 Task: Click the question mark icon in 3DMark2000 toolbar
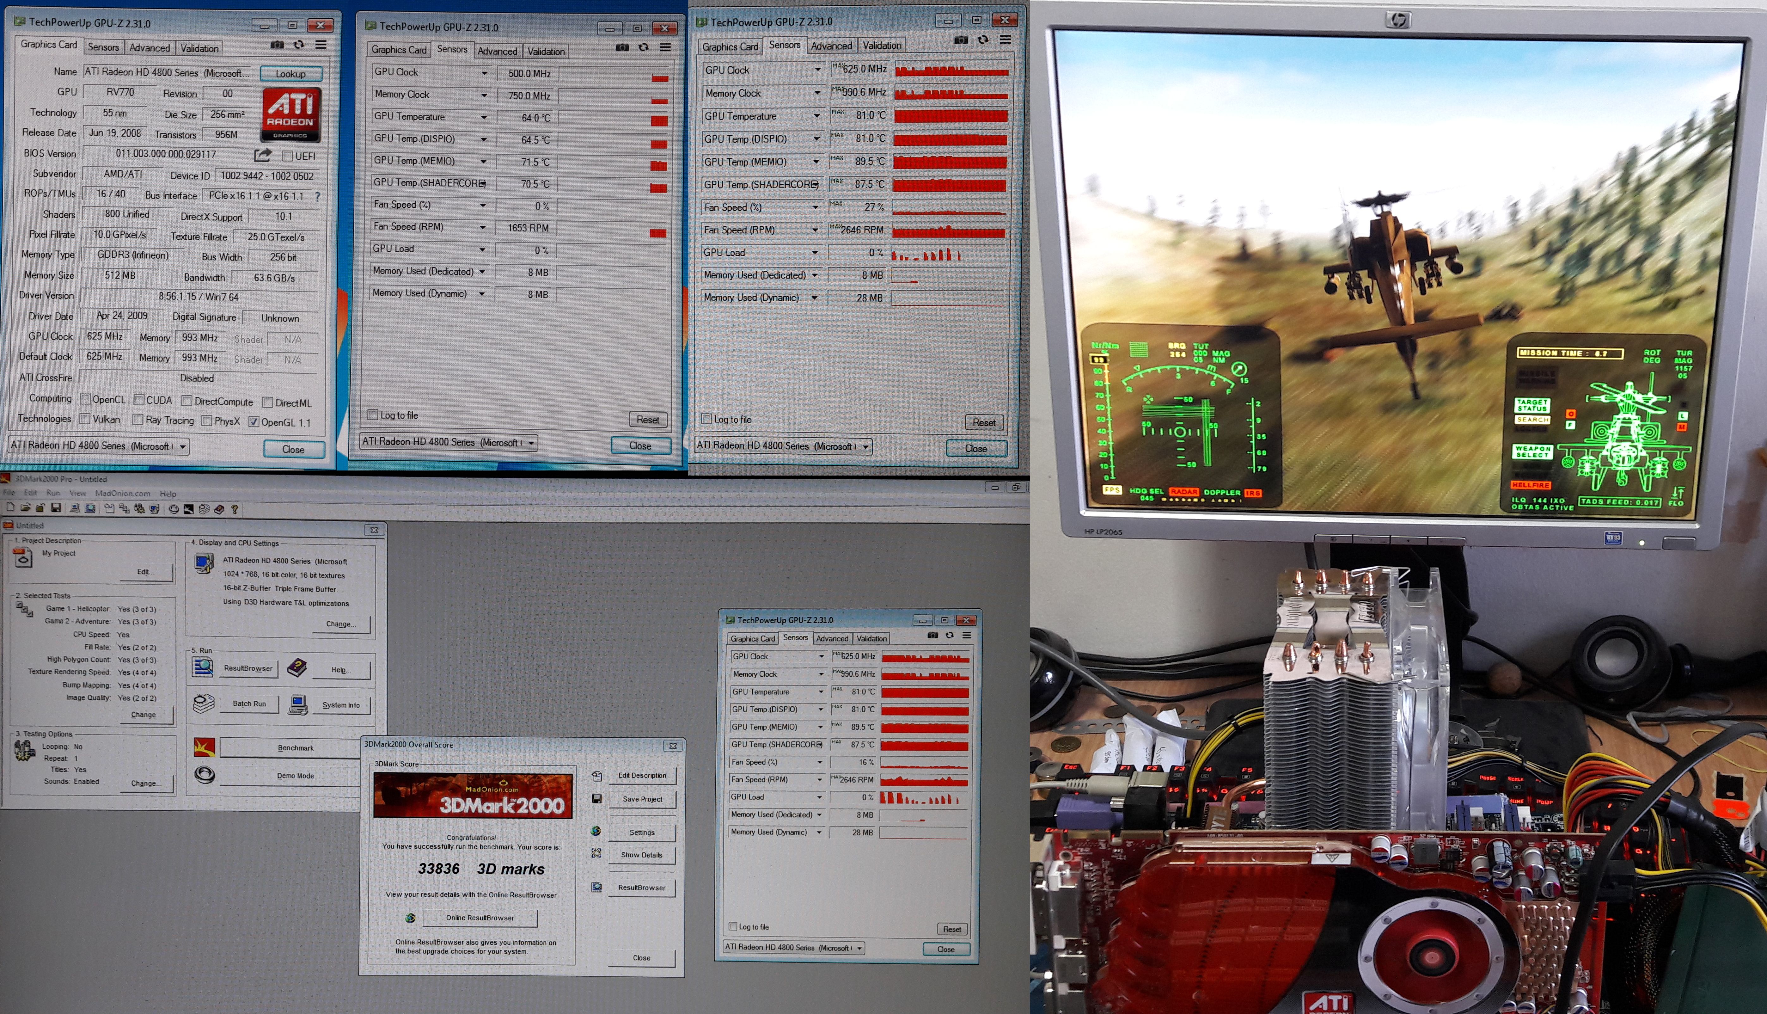click(x=235, y=509)
